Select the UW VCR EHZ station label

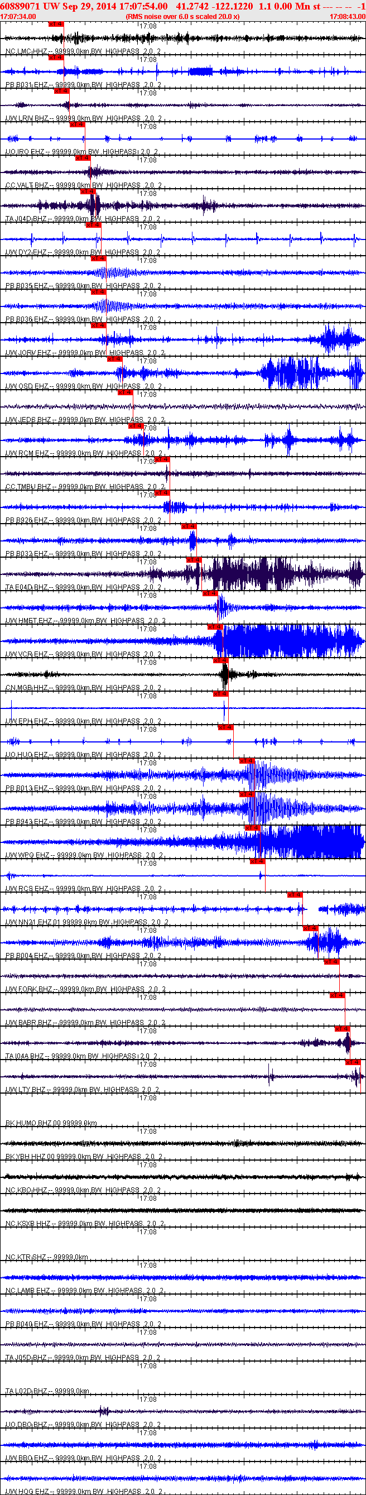click(83, 655)
